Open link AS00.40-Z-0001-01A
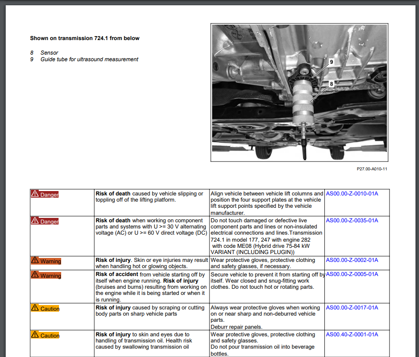The width and height of the screenshot is (419, 357). [x=352, y=335]
